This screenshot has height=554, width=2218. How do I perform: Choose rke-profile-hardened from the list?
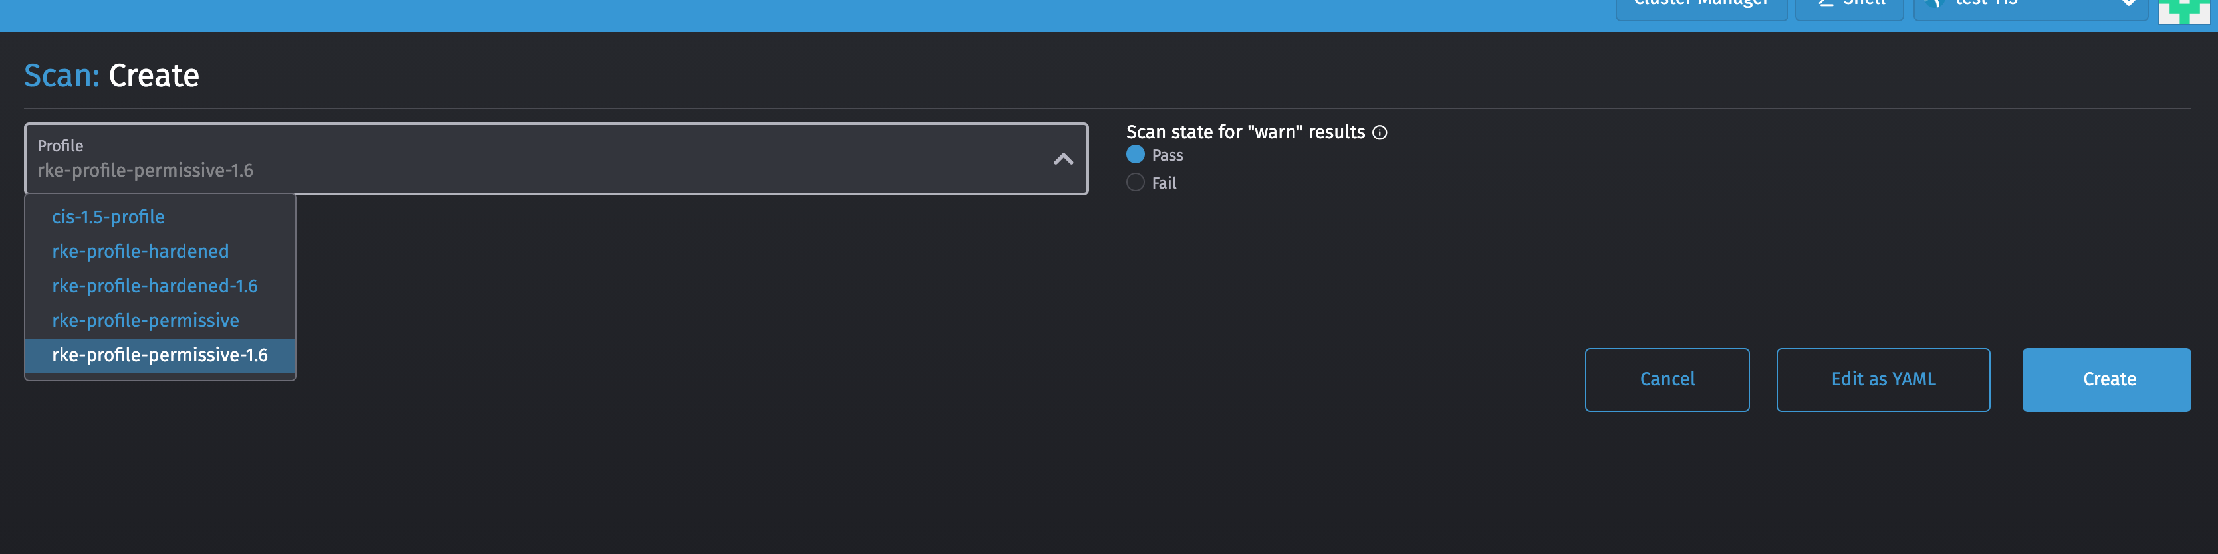click(140, 251)
